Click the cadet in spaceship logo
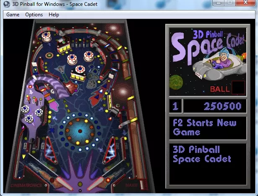The width and height of the screenshot is (258, 196). click(219, 64)
